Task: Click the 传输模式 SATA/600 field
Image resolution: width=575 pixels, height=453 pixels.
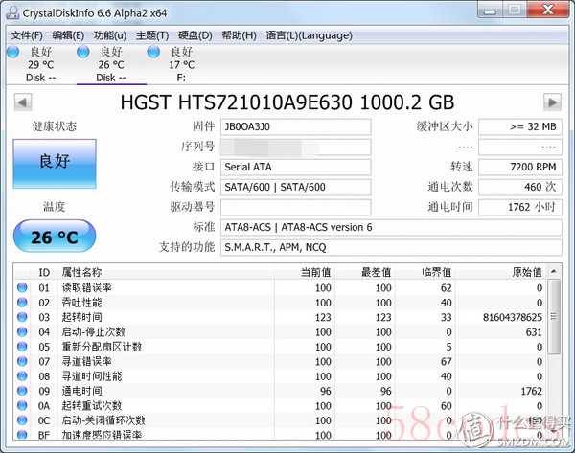Action: point(295,187)
